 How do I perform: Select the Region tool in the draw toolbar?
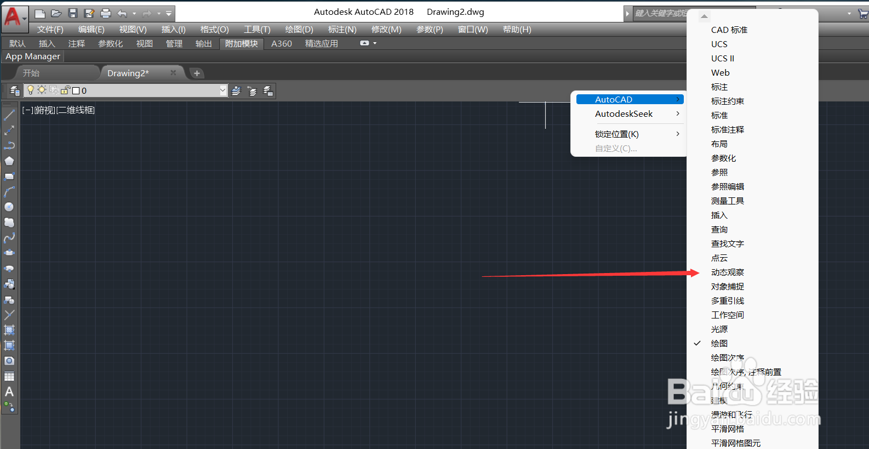9,361
